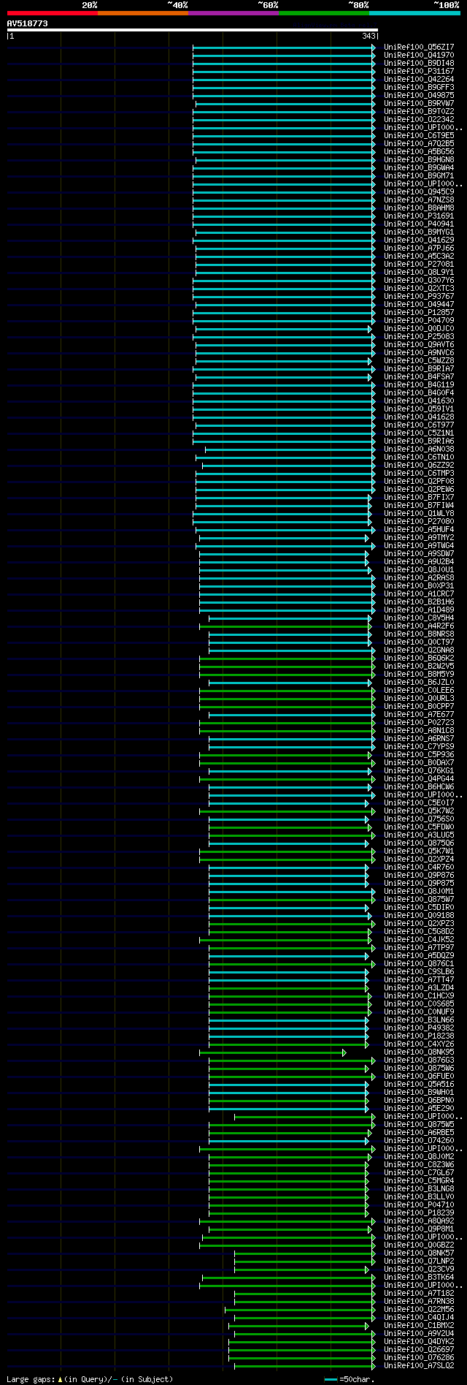Select the hit name UniRef100_A7TP97
The height and width of the screenshot is (1385, 467).
pyautogui.click(x=419, y=947)
